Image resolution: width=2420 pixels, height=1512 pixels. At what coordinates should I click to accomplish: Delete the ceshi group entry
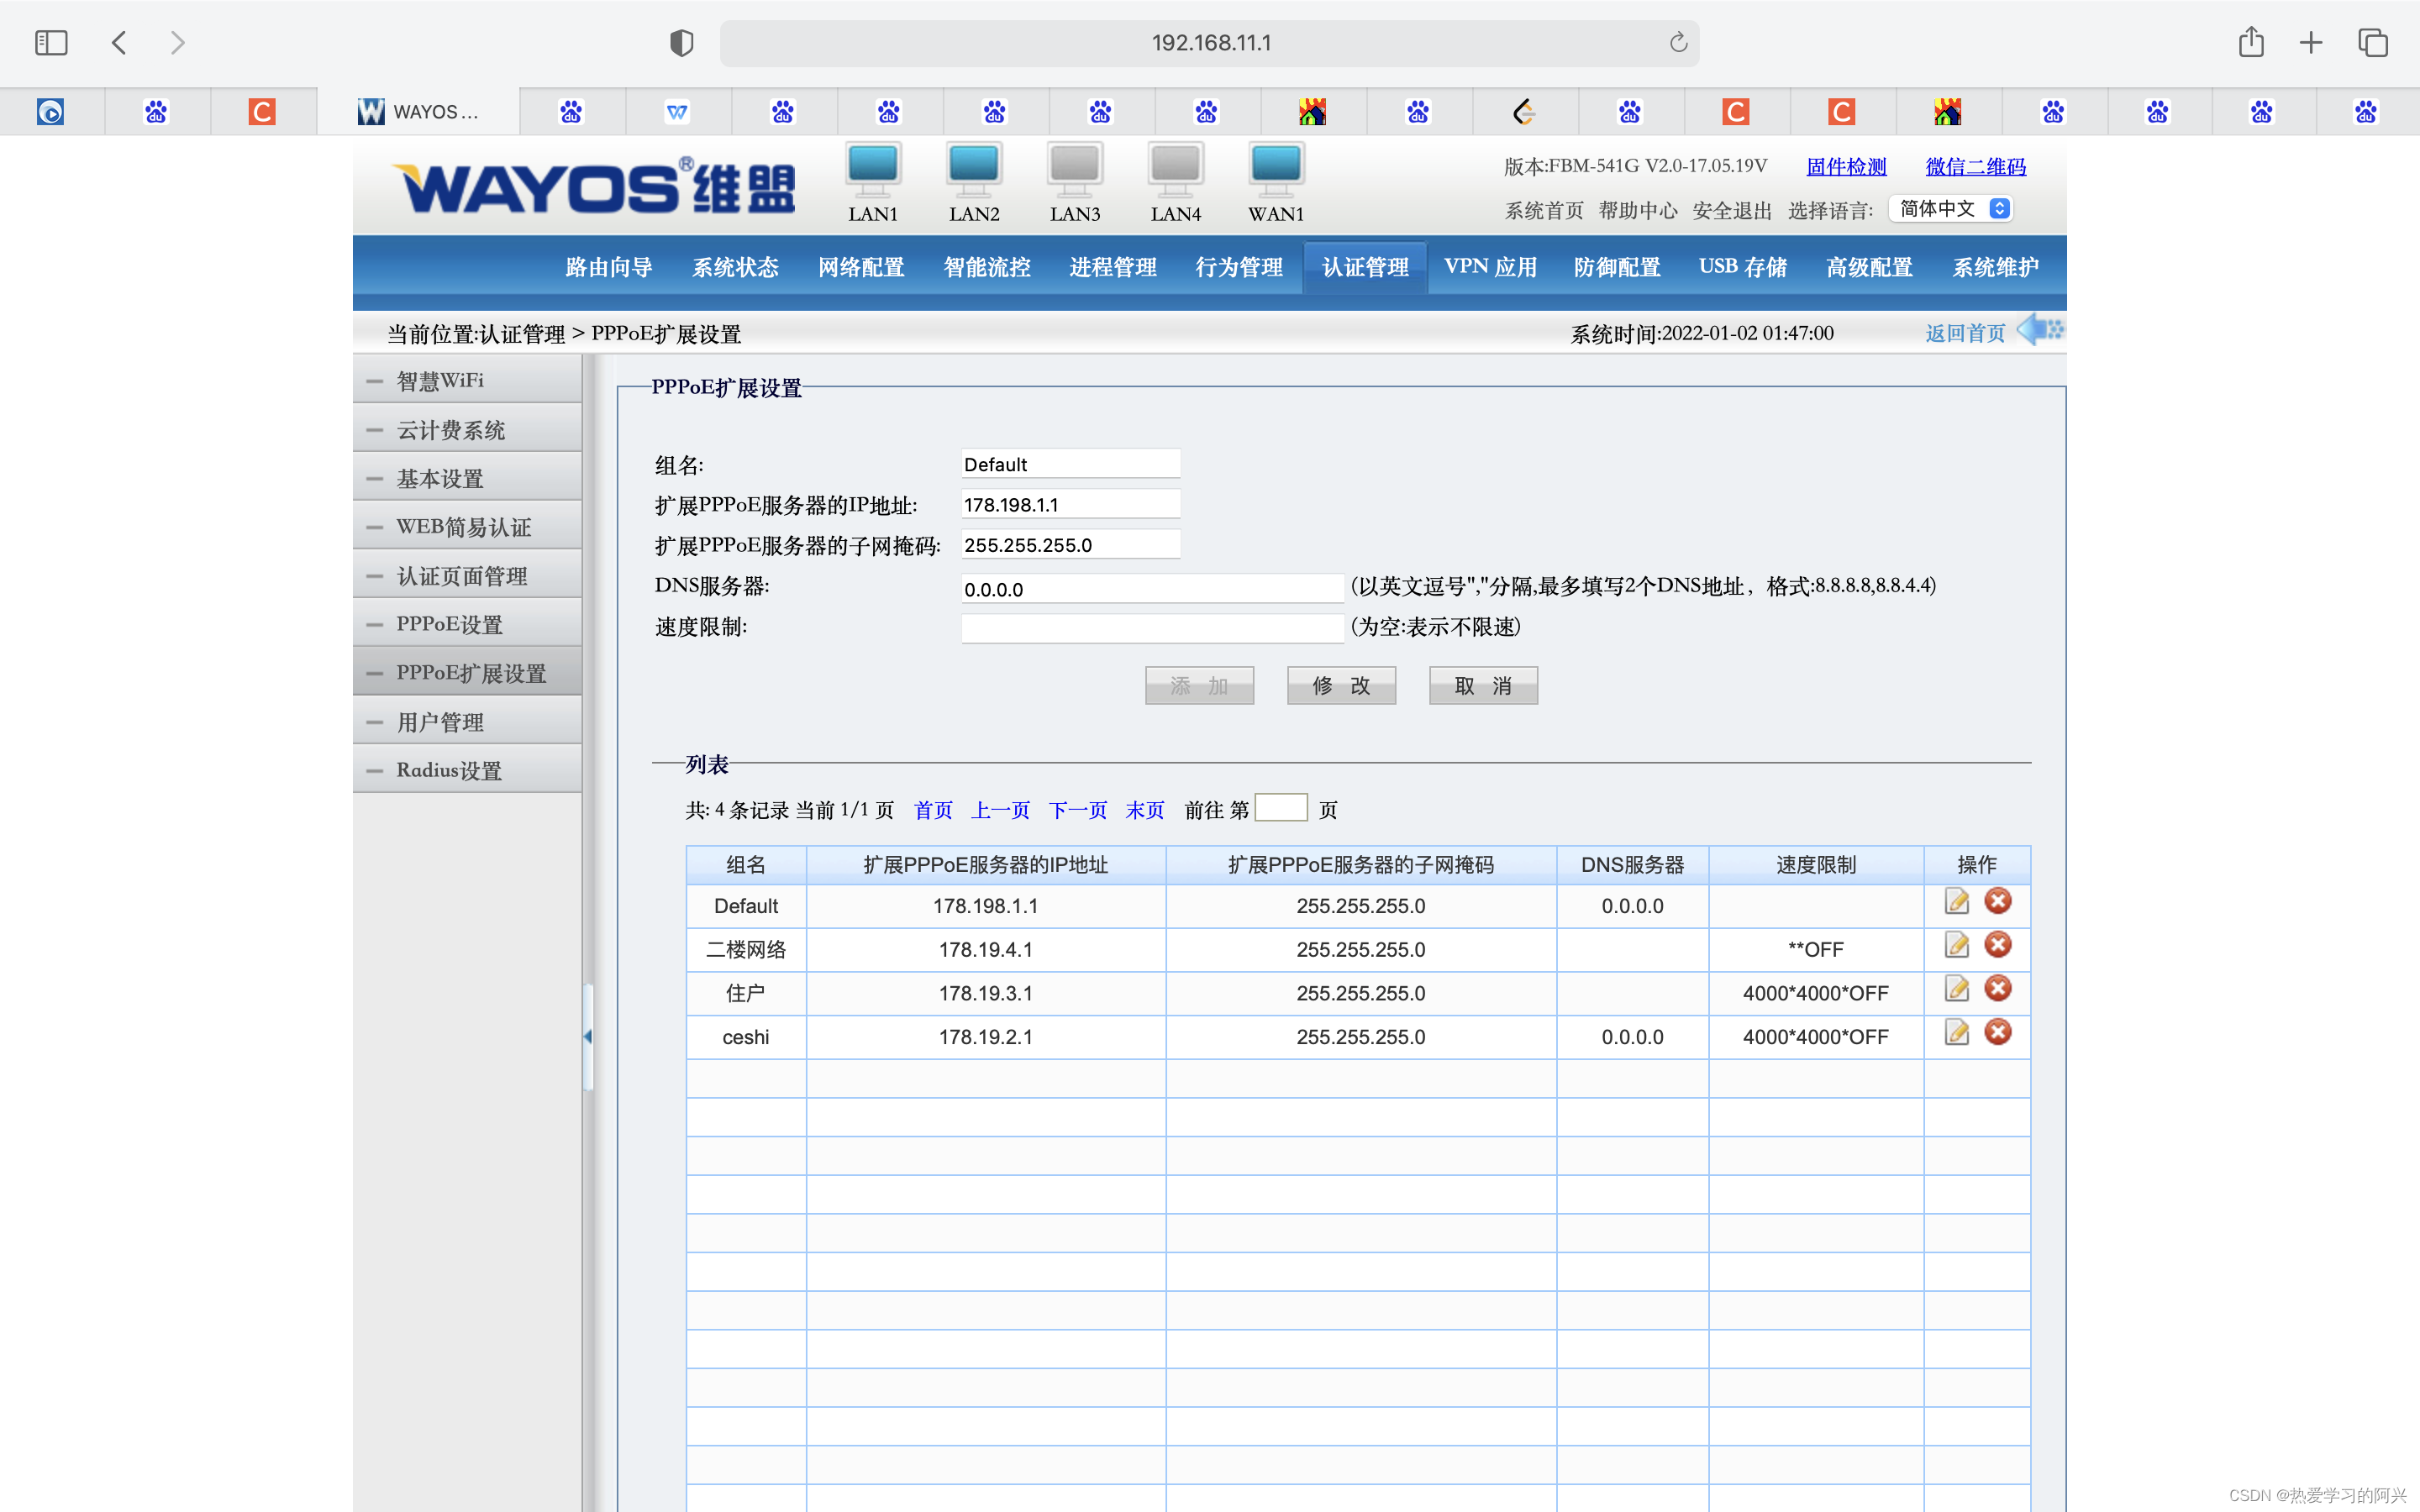pyautogui.click(x=1997, y=1033)
